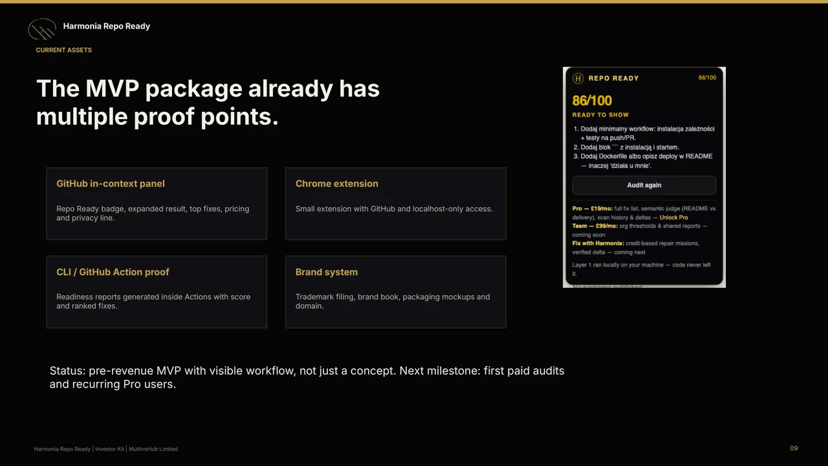Click the description 'Trademark filing, brand book, packaging mockups and domain.'
Screen dimensions: 828x466
click(393, 301)
